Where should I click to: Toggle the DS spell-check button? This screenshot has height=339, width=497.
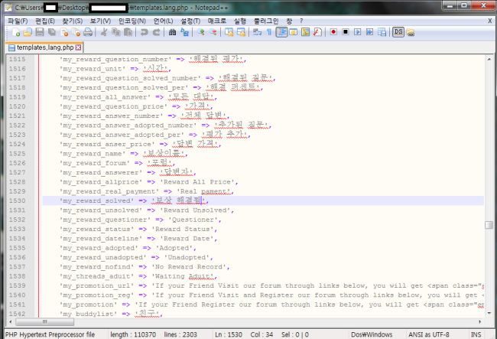(x=398, y=33)
